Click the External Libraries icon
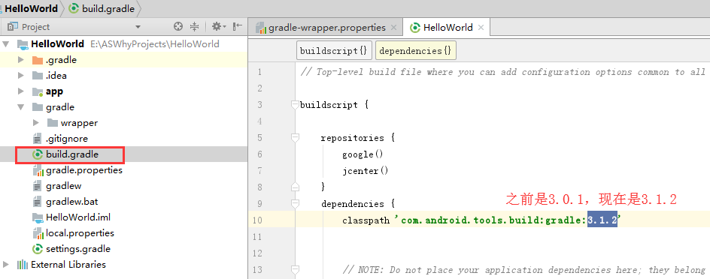 [23, 265]
